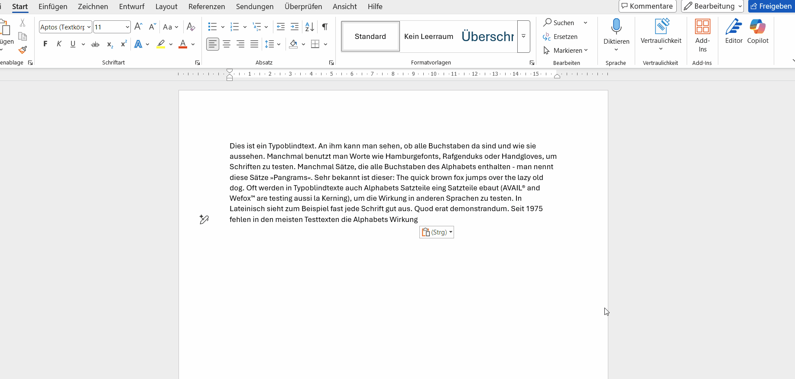
Task: Click the Freigeben share button
Action: point(771,6)
